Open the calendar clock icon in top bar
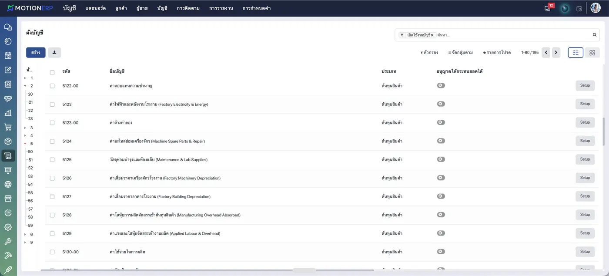Viewport: 609px width, 276px height. click(579, 8)
